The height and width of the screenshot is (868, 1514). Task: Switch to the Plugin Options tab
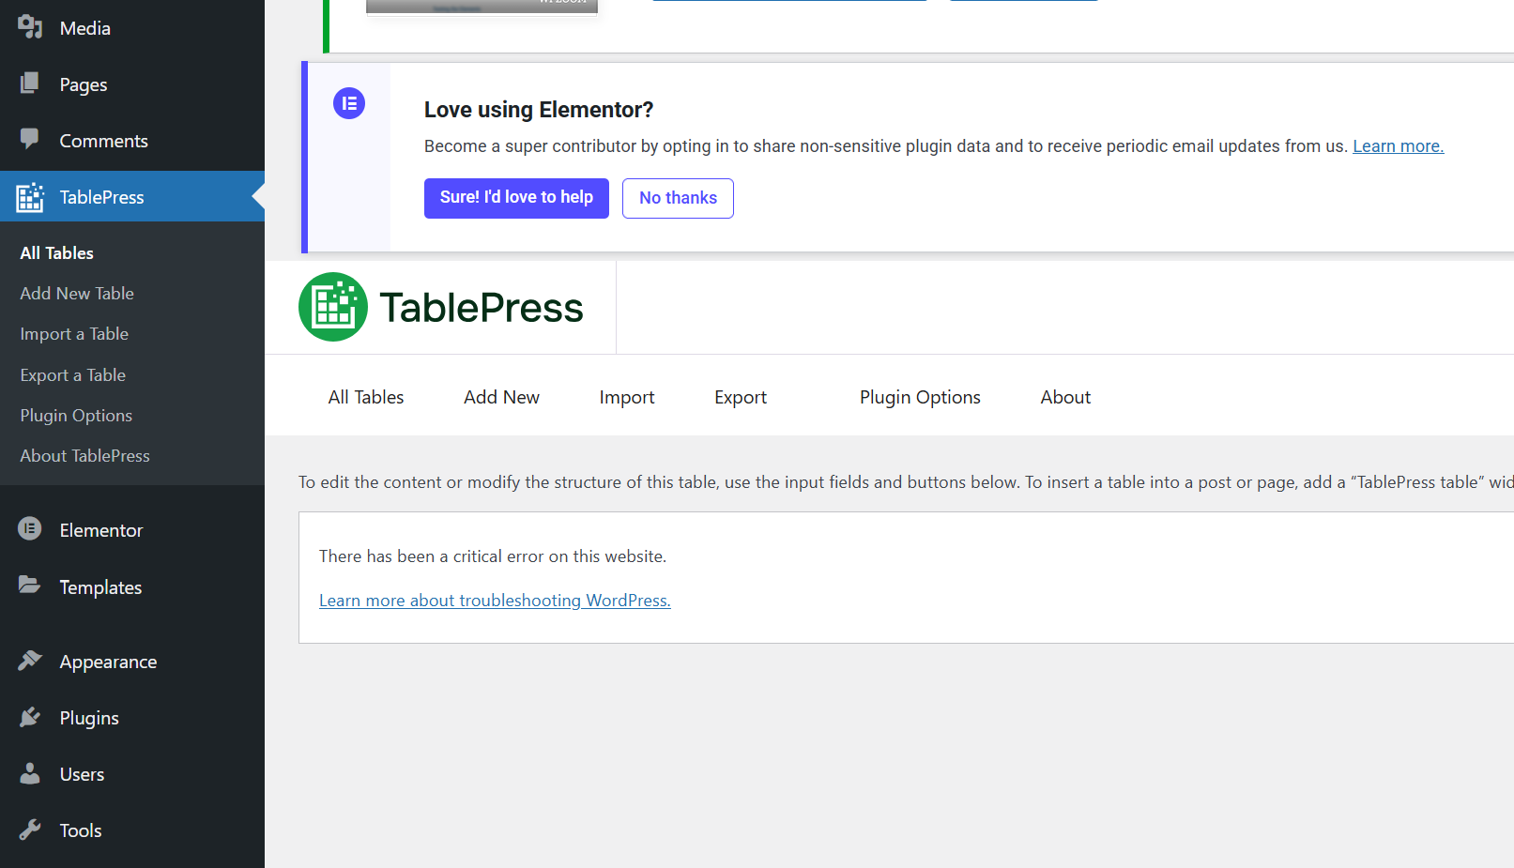coord(920,397)
